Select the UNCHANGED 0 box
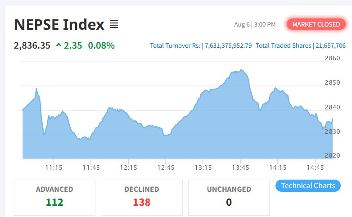The height and width of the screenshot is (217, 352). tap(229, 198)
